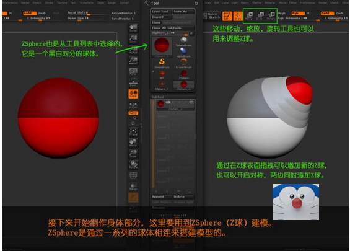
Task: Select the ZSphere_1 tool thumbnail
Action: (x=162, y=86)
